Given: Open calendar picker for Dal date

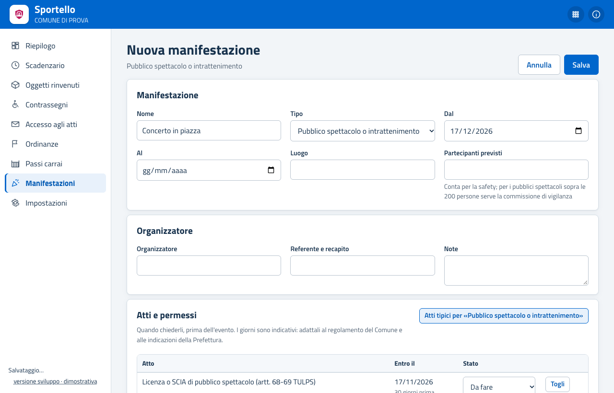Looking at the screenshot, I should (x=579, y=131).
